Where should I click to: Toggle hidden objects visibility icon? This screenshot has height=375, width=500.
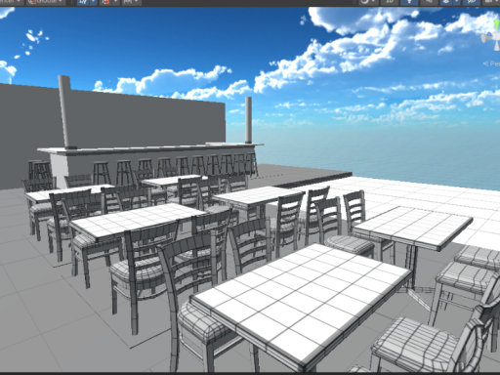pos(471,2)
